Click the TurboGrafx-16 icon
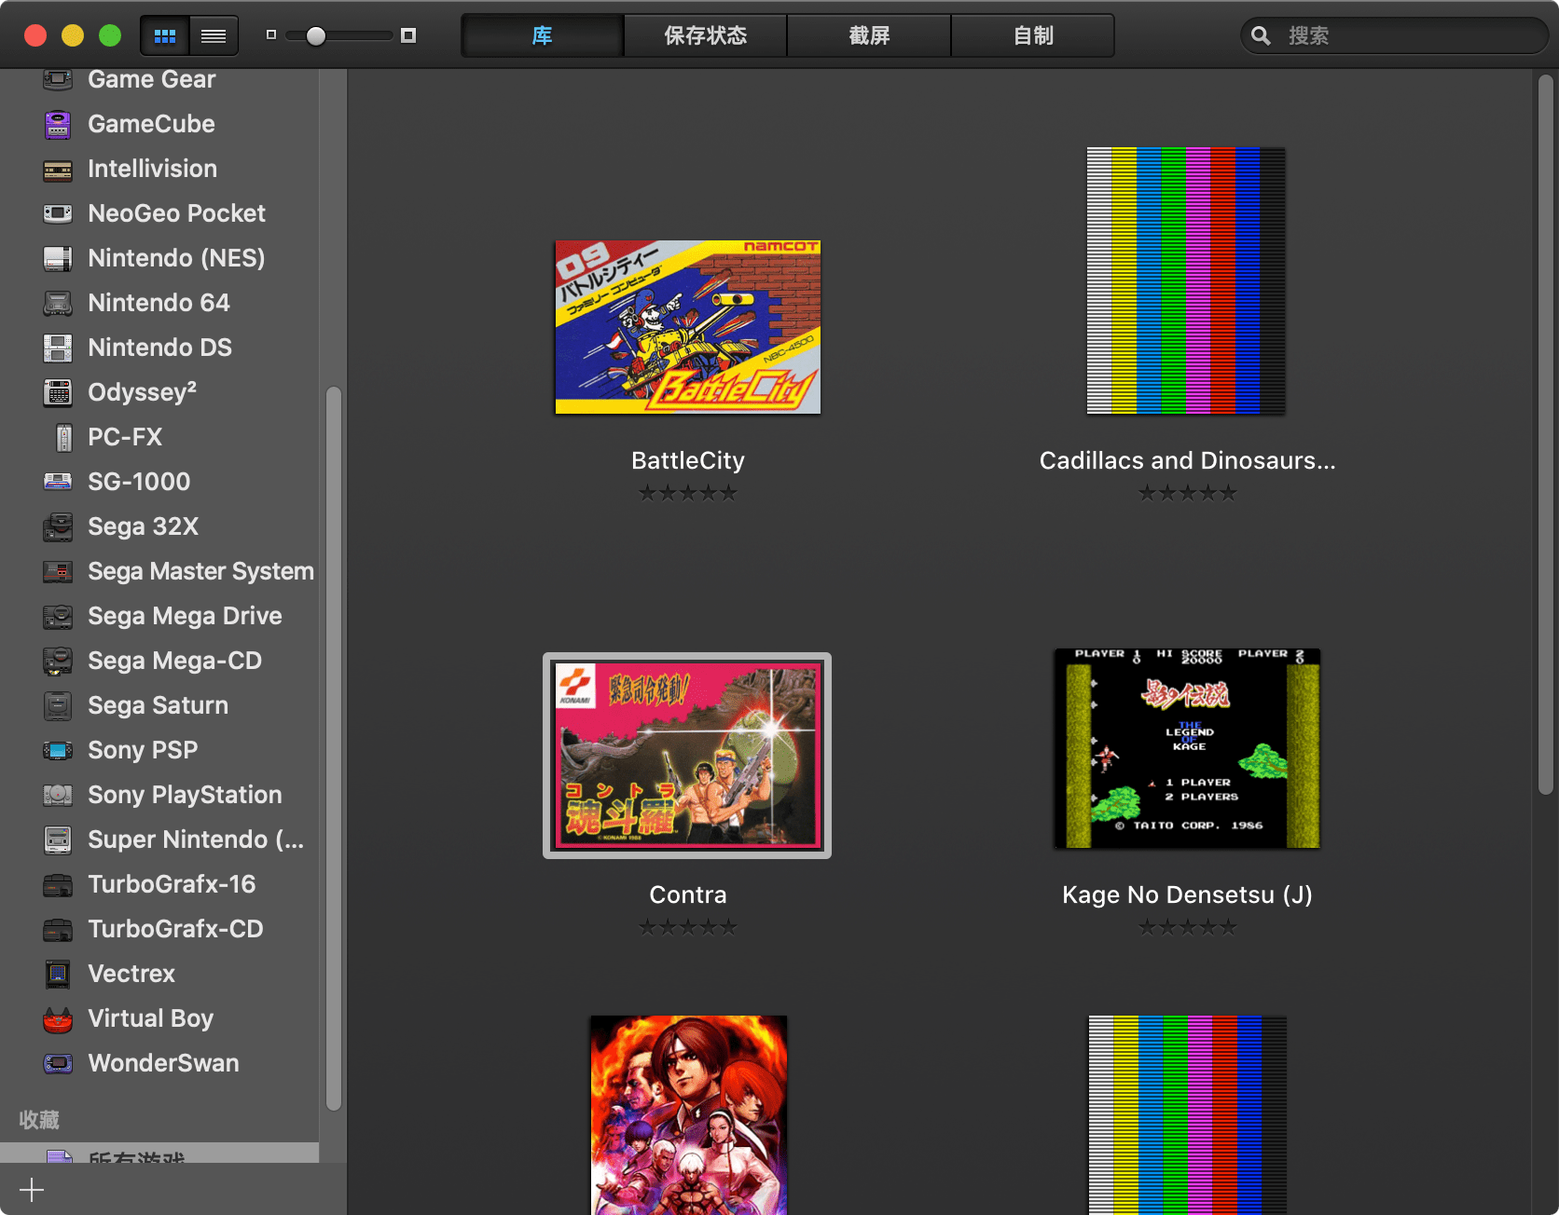Screen dimensions: 1559x1215 point(58,884)
